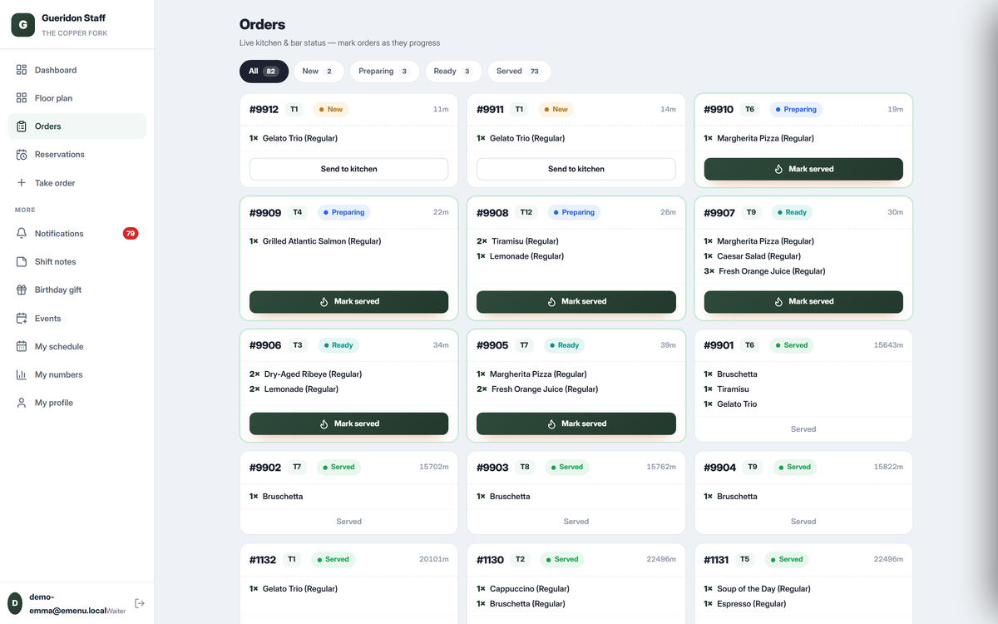Click the 79 notifications badge
The height and width of the screenshot is (624, 998).
[x=131, y=234]
